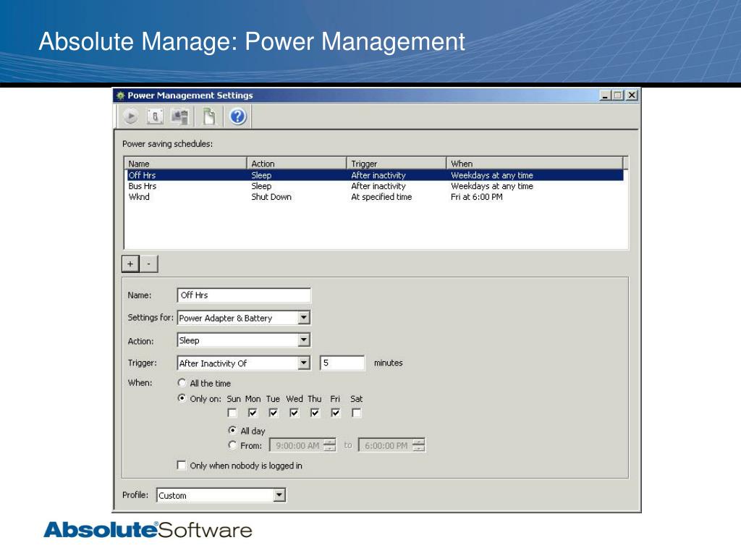Click the computers/devices toolbar icon
Screen dimensions: 741x556
pos(180,117)
